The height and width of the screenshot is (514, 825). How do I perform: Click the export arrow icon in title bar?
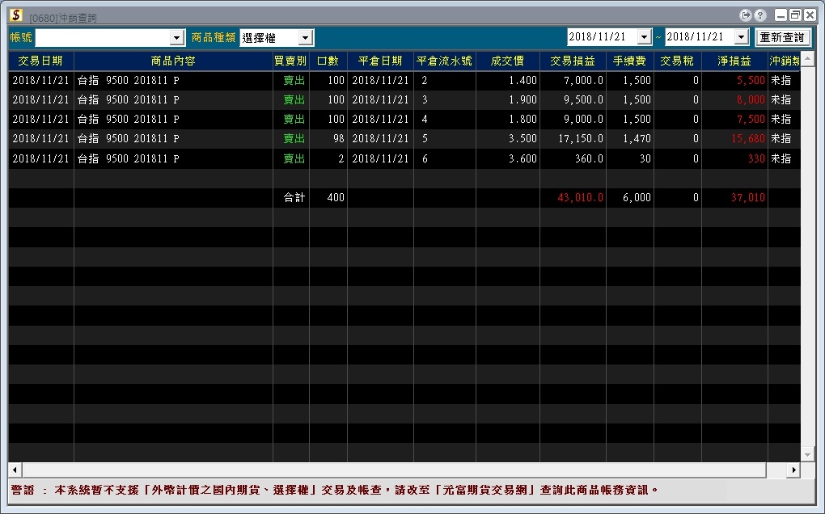(x=746, y=15)
